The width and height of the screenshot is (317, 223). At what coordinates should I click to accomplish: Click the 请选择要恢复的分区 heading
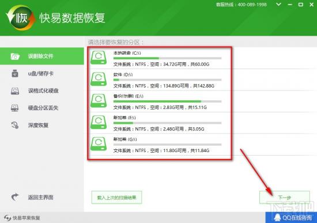(x=116, y=42)
